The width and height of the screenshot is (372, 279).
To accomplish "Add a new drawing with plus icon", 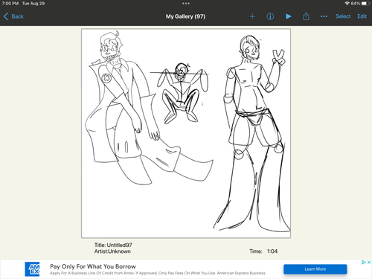I will [x=252, y=16].
